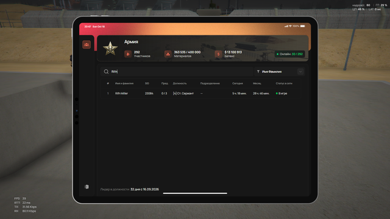Click the participants icon next to 292

pos(128,54)
